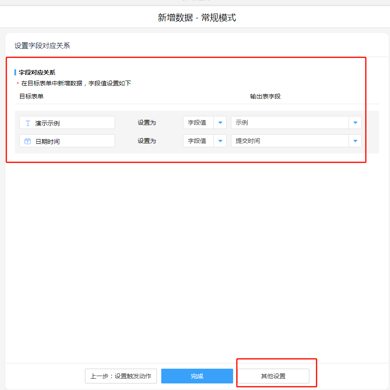
Task: Click the 示例 output field box
Action: tap(289, 123)
